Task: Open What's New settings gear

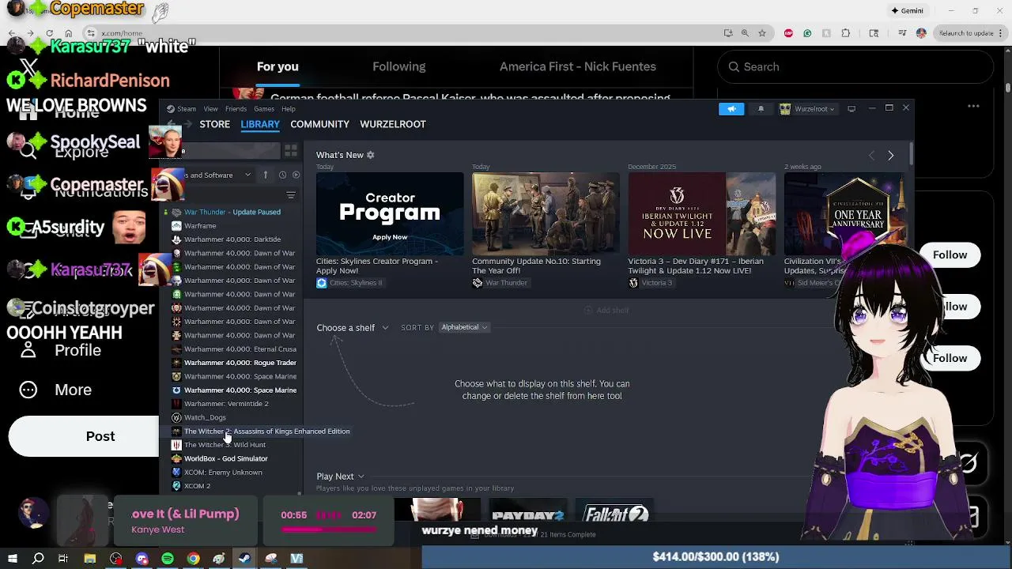Action: point(370,155)
